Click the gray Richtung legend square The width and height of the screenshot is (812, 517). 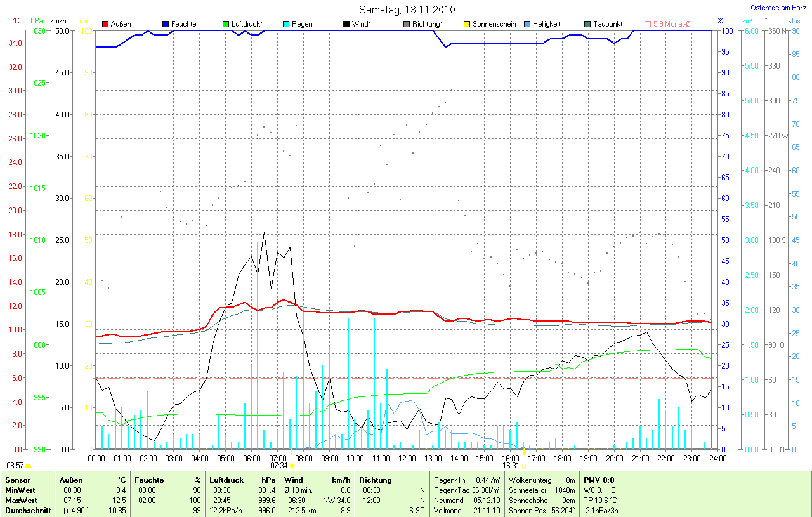(x=407, y=24)
